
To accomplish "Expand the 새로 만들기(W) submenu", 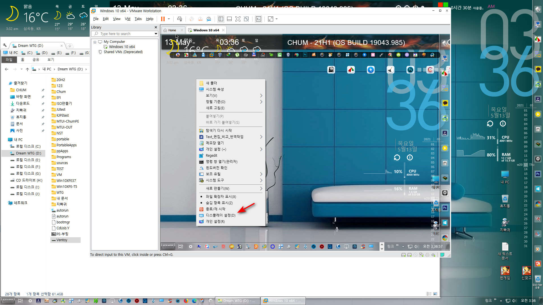I will pyautogui.click(x=230, y=188).
